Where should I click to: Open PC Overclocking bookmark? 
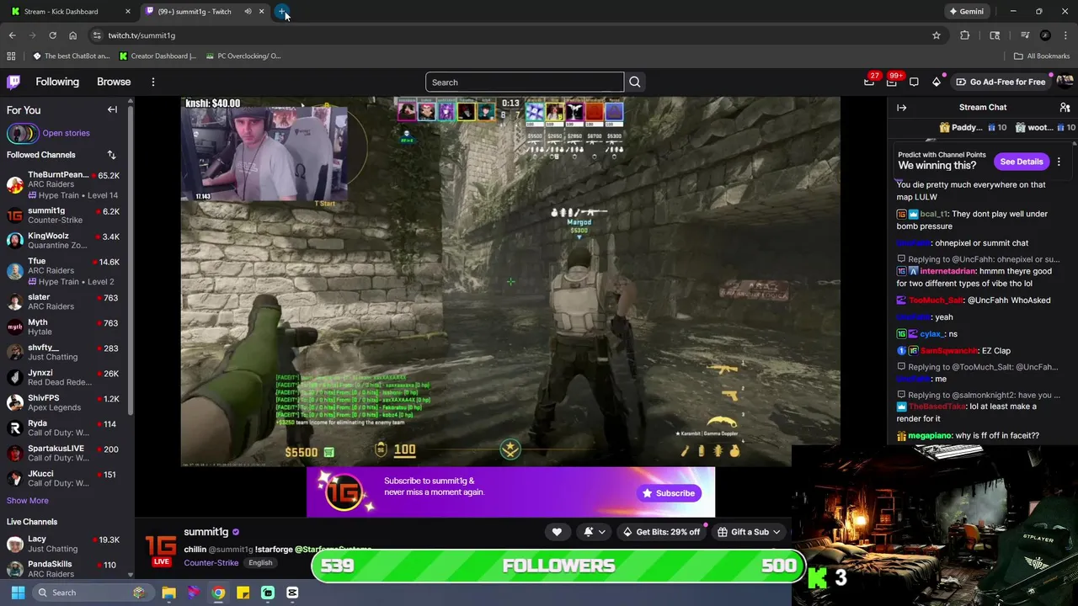click(243, 56)
